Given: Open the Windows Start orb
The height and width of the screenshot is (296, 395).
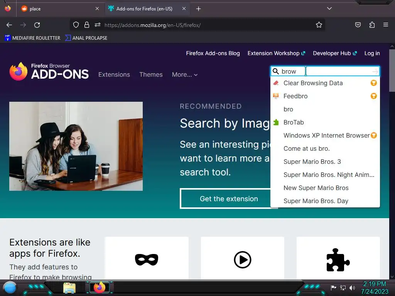Looking at the screenshot, I should pyautogui.click(x=10, y=288).
